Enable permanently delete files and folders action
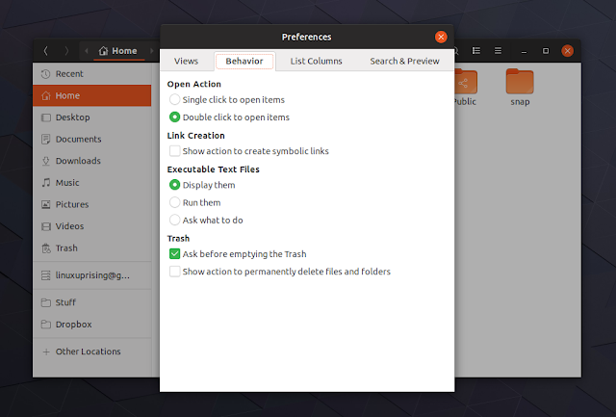Image resolution: width=616 pixels, height=417 pixels. point(174,272)
